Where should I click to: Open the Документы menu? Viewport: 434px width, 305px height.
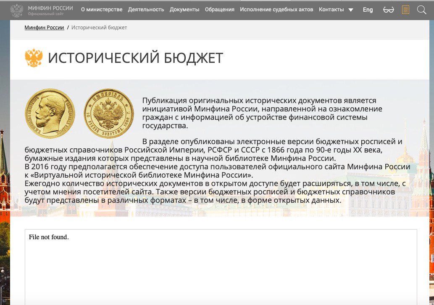pos(184,9)
